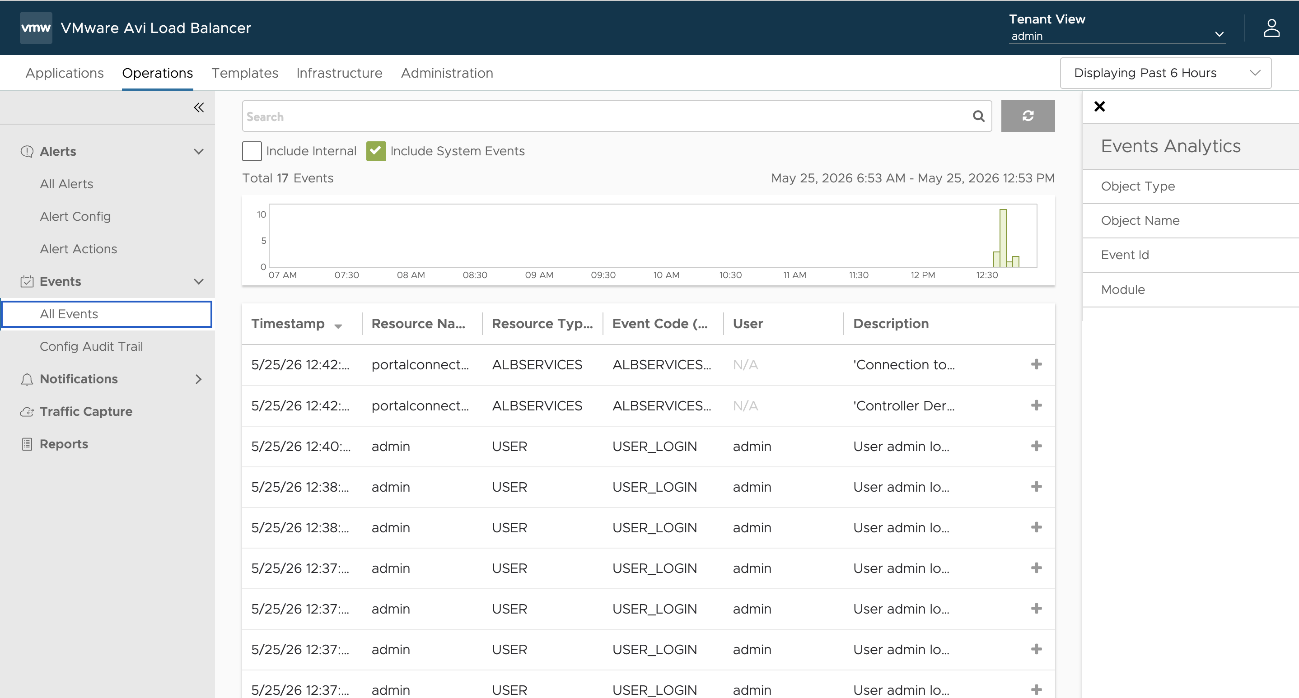Expand Module analytics section
The width and height of the screenshot is (1299, 698).
click(x=1191, y=290)
